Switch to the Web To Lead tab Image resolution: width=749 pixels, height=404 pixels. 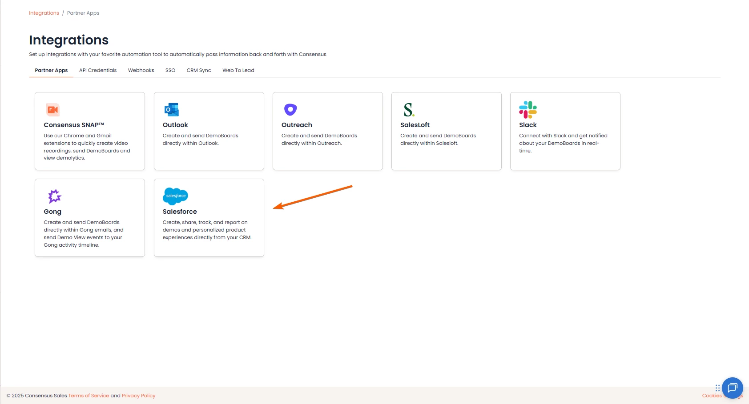coord(238,70)
